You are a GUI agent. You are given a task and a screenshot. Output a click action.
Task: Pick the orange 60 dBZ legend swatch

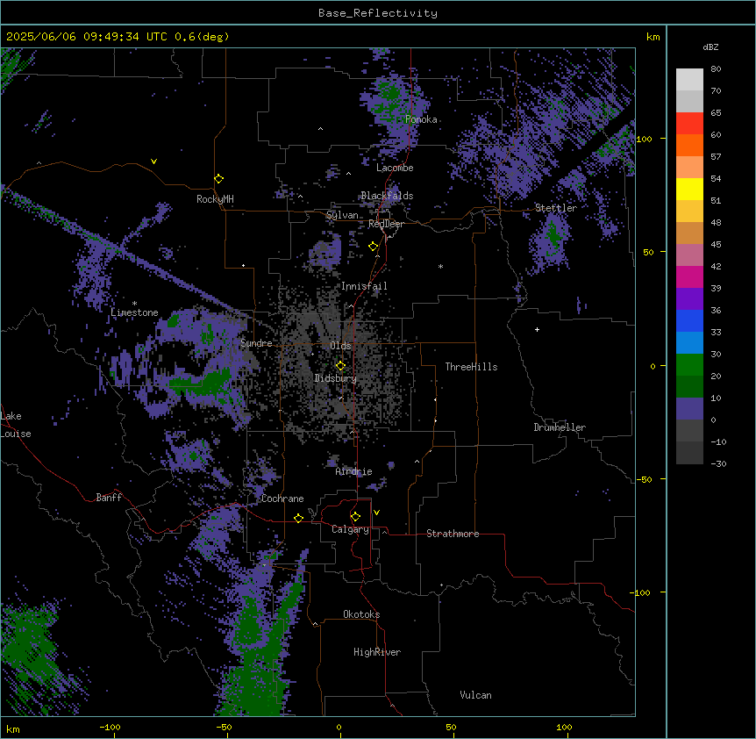click(689, 145)
